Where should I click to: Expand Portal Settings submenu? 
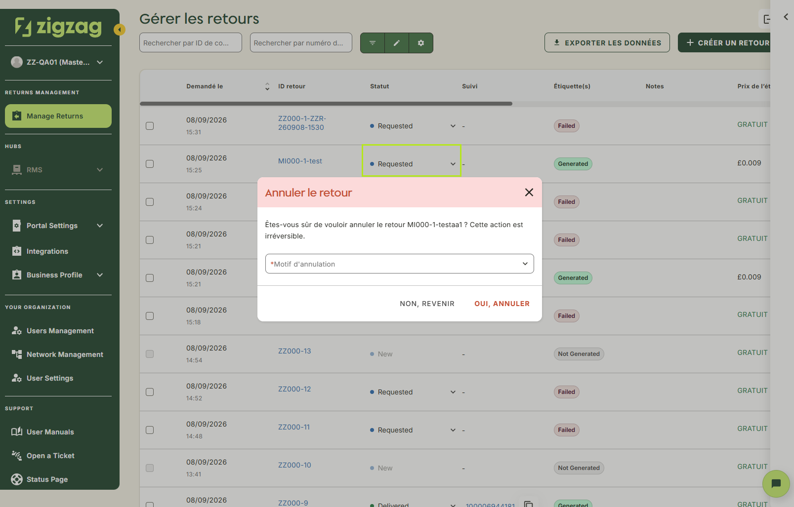[100, 226]
